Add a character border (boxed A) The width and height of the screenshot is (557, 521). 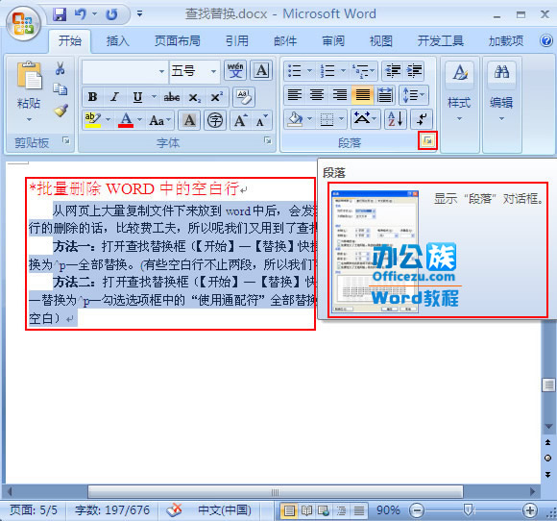(x=261, y=70)
